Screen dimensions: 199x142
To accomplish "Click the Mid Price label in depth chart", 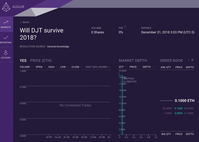I will 129,79.
